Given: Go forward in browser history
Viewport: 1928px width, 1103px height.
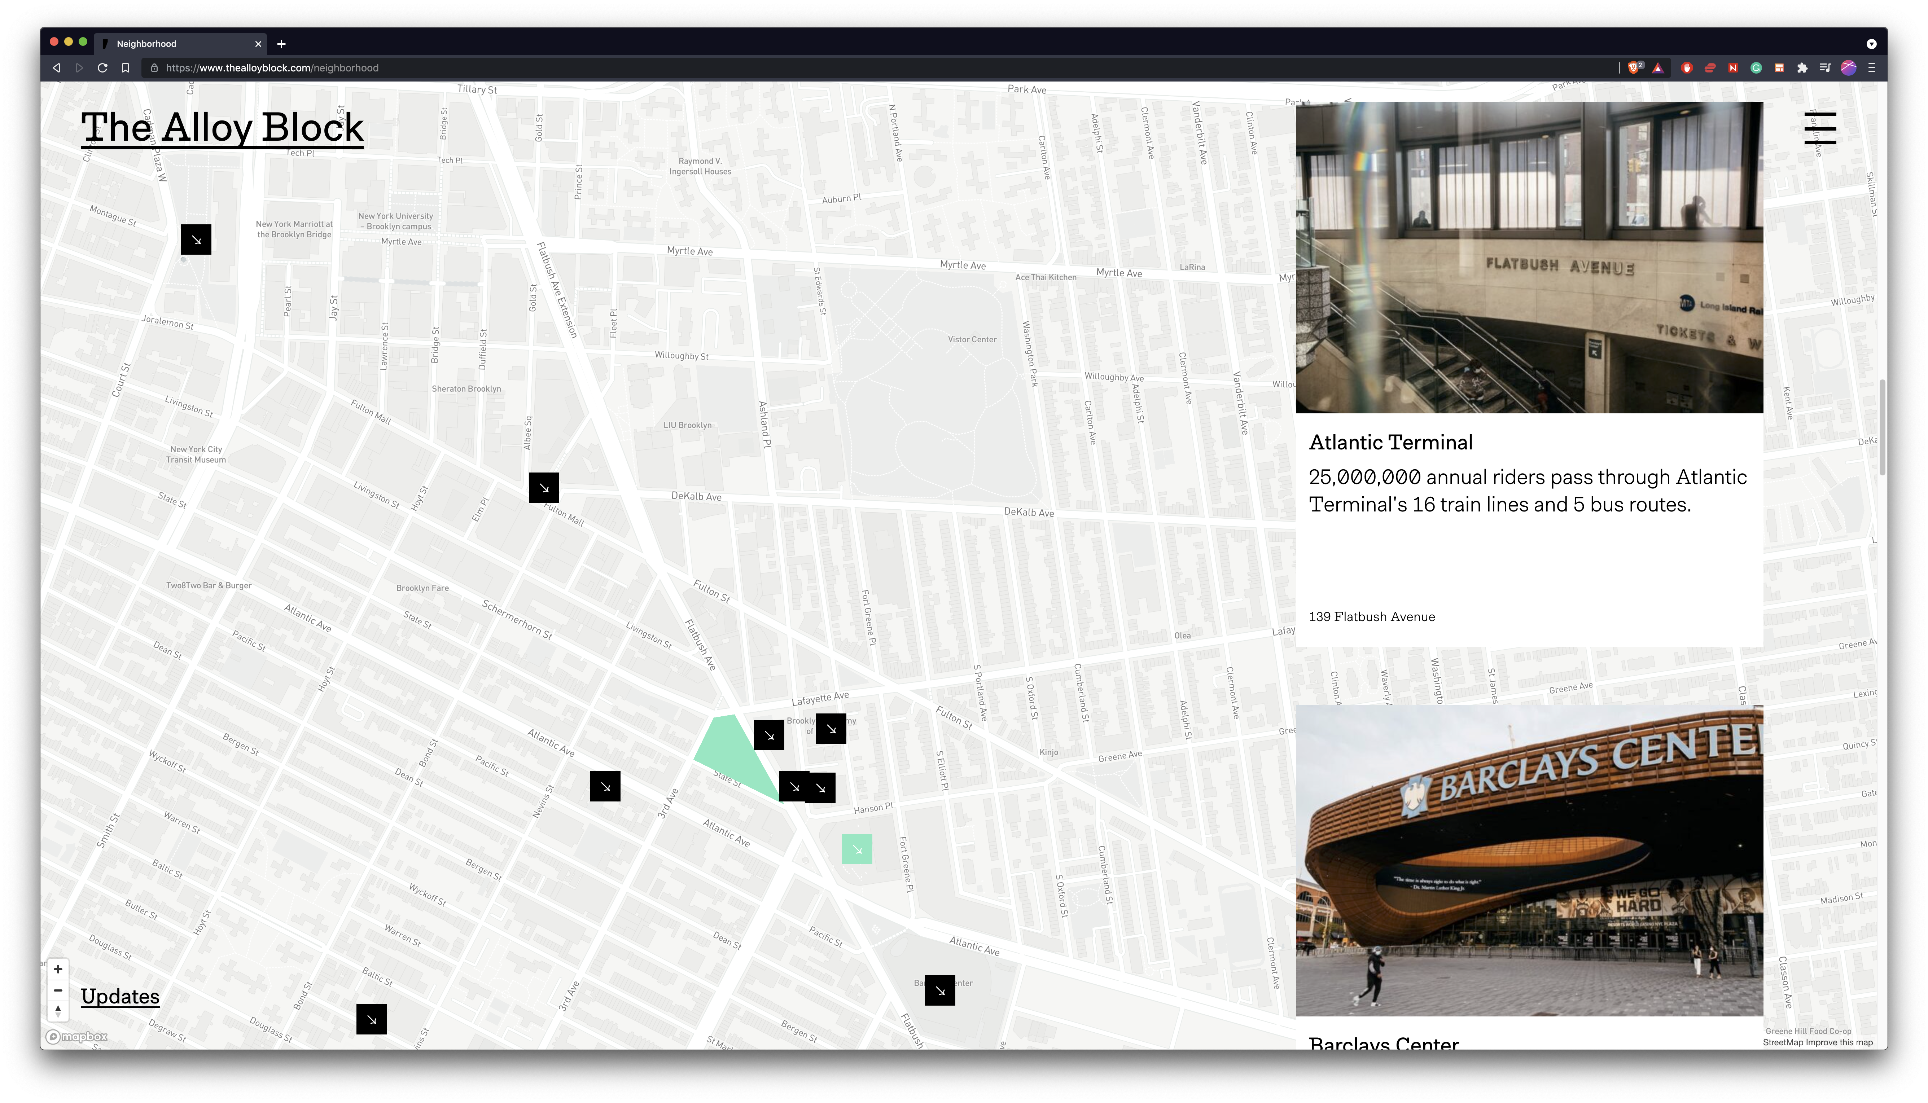Looking at the screenshot, I should (79, 67).
